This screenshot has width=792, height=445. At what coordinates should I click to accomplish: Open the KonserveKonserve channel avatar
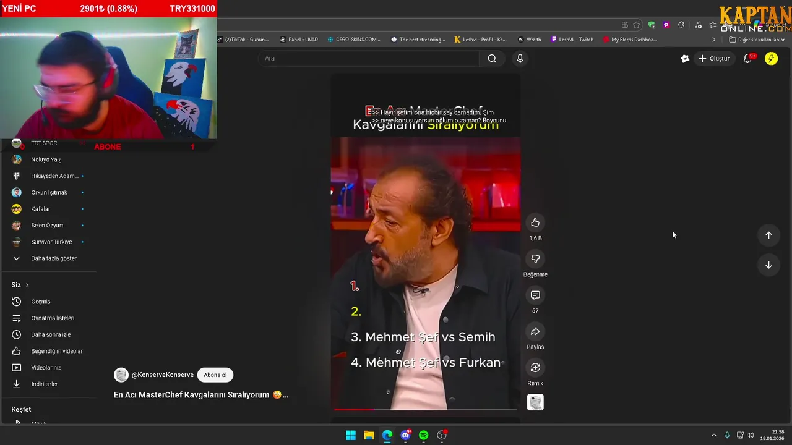pos(121,375)
